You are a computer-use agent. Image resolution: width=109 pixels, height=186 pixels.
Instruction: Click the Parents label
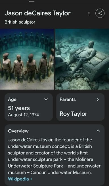[x=68, y=100]
